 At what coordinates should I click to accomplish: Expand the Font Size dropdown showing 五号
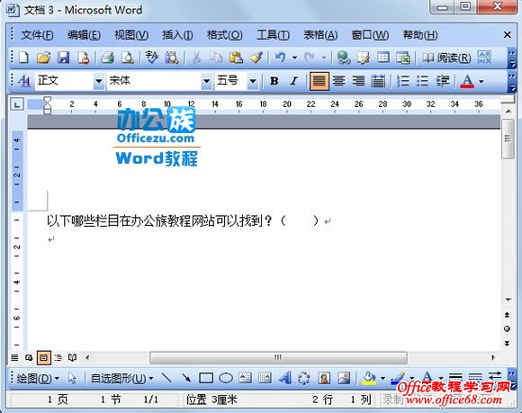tap(253, 81)
